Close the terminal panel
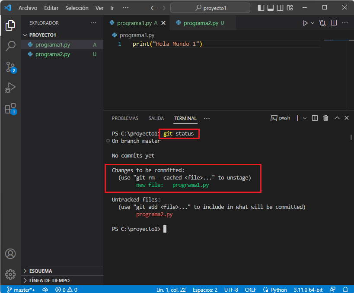Screen dimensions: 354x293 347,118
